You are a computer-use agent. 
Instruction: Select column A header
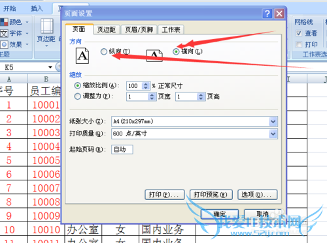click(x=14, y=79)
